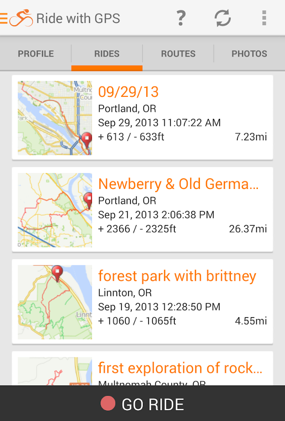The height and width of the screenshot is (421, 285).
Task: Sync rides using the refresh icon
Action: coord(223,19)
